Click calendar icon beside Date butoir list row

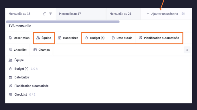pyautogui.click(x=10, y=77)
